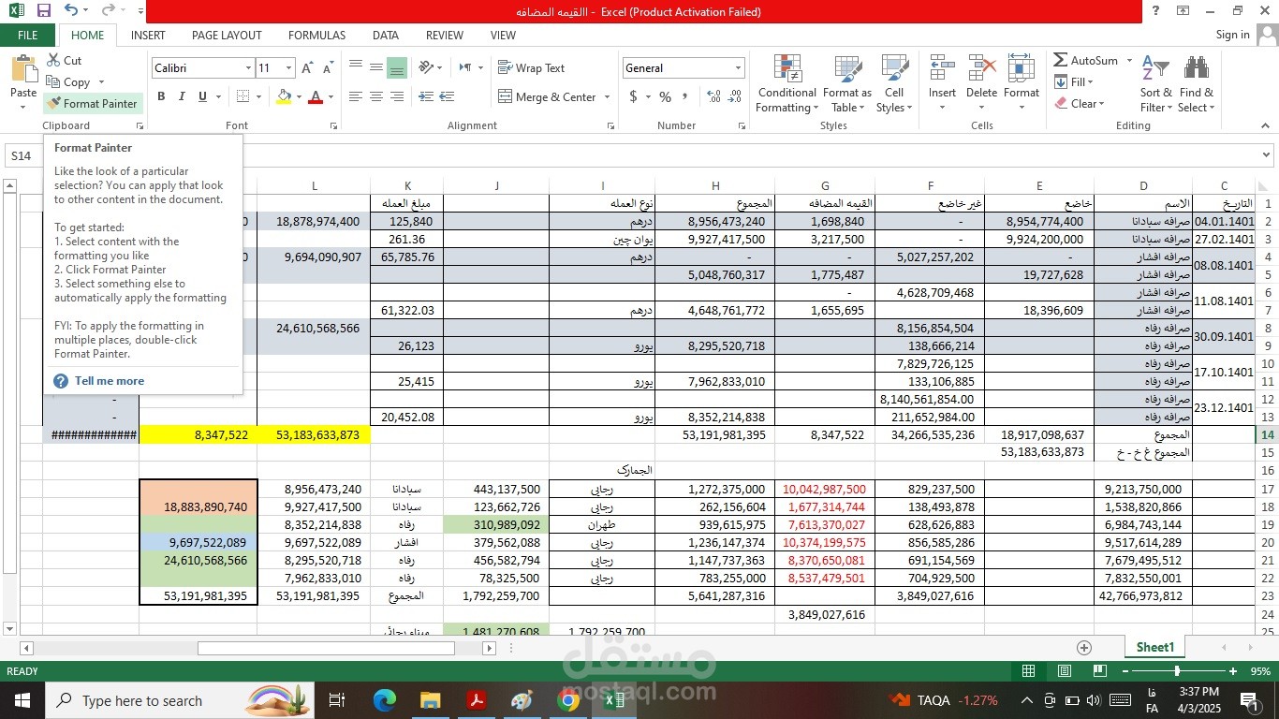The image size is (1279, 719).
Task: Click the Sign in link
Action: pyautogui.click(x=1232, y=35)
